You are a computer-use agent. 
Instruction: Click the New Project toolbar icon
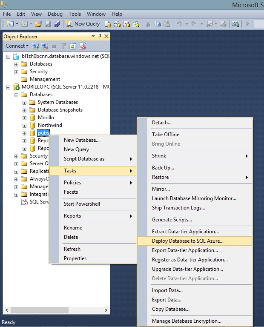click(x=10, y=24)
